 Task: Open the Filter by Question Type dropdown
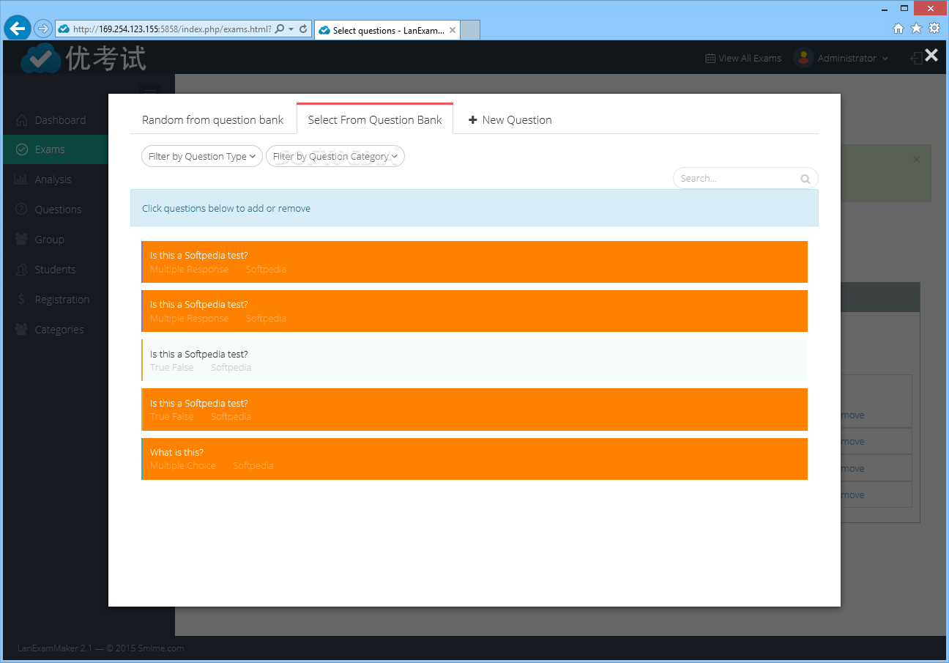tap(202, 156)
